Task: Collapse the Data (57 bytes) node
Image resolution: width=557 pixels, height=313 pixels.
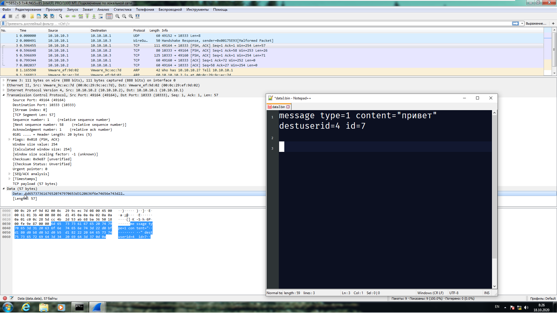Action: (x=3, y=189)
